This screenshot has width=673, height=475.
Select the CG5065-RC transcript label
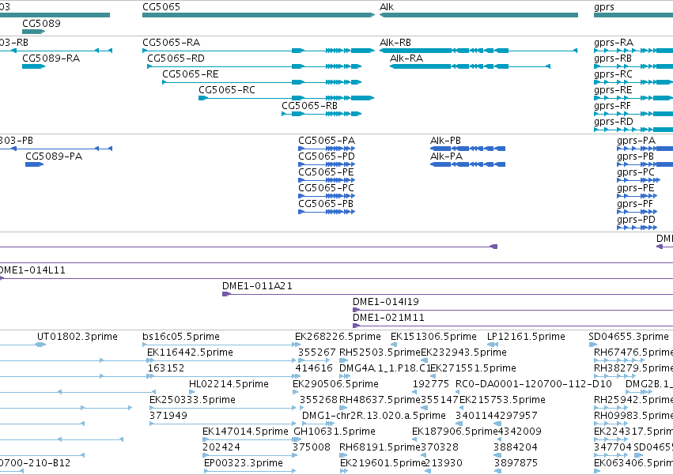(227, 90)
